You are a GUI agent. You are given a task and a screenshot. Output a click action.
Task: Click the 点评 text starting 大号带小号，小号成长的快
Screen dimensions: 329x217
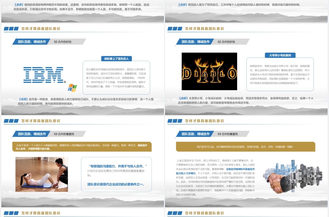click(246, 100)
